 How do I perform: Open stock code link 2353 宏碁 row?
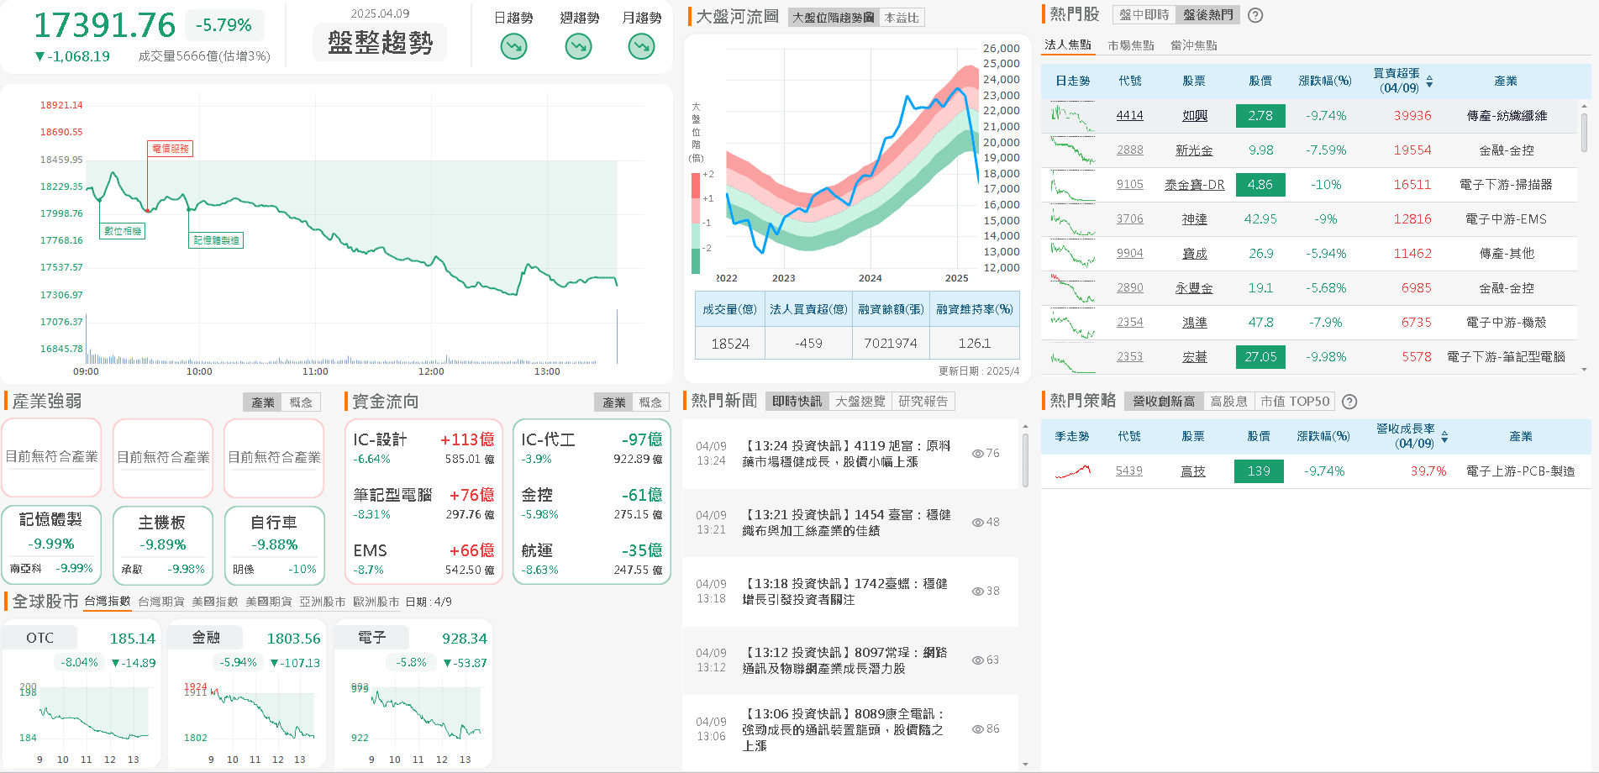coord(1130,357)
